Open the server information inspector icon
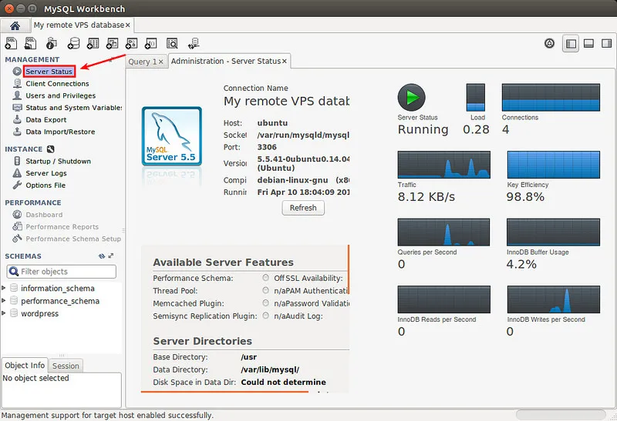 click(x=53, y=43)
